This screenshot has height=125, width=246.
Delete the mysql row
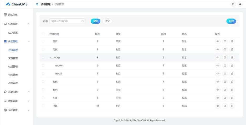pos(232,74)
